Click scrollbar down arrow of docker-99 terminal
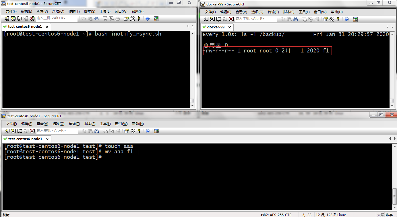397x217 pixels. [x=392, y=106]
